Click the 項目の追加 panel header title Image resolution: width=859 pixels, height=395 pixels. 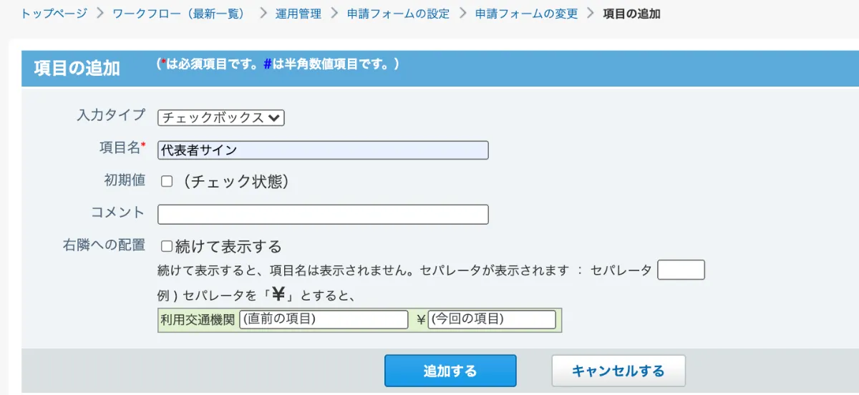77,69
